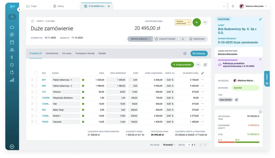
Task: Select the calendar icon in the sidebar
Action: point(12,42)
